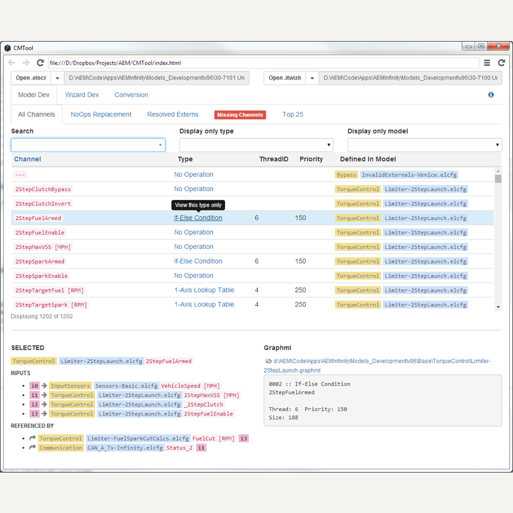The width and height of the screenshot is (513, 513).
Task: Expand the Open .itwizh dropdown arrow
Action: click(x=312, y=78)
